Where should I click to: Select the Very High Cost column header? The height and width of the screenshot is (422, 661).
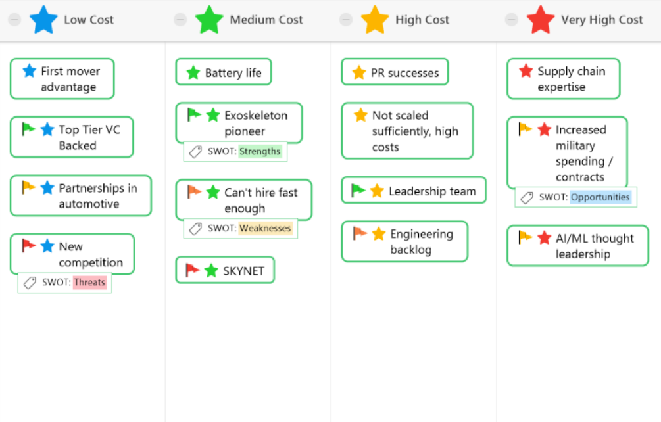click(601, 20)
